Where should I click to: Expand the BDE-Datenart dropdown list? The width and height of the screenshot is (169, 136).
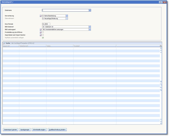[x=90, y=27]
